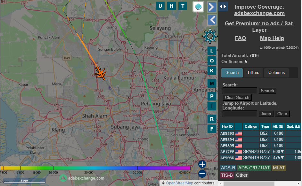Sort the table by Alt. (ft)

click(278, 126)
